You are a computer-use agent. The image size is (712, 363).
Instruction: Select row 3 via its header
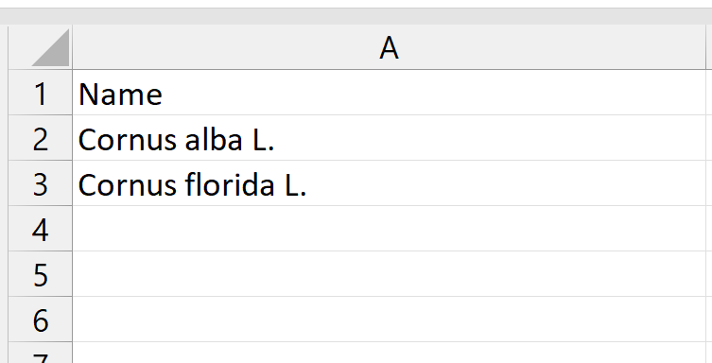40,183
